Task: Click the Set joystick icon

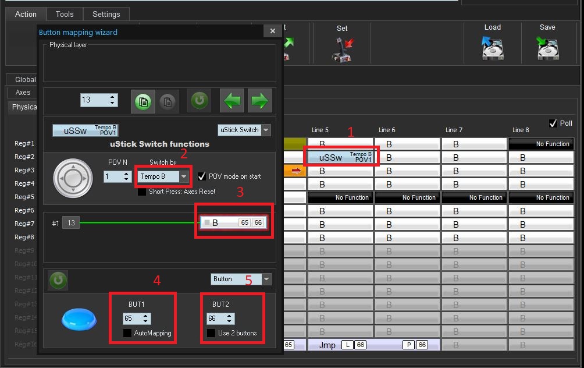Action: click(342, 49)
